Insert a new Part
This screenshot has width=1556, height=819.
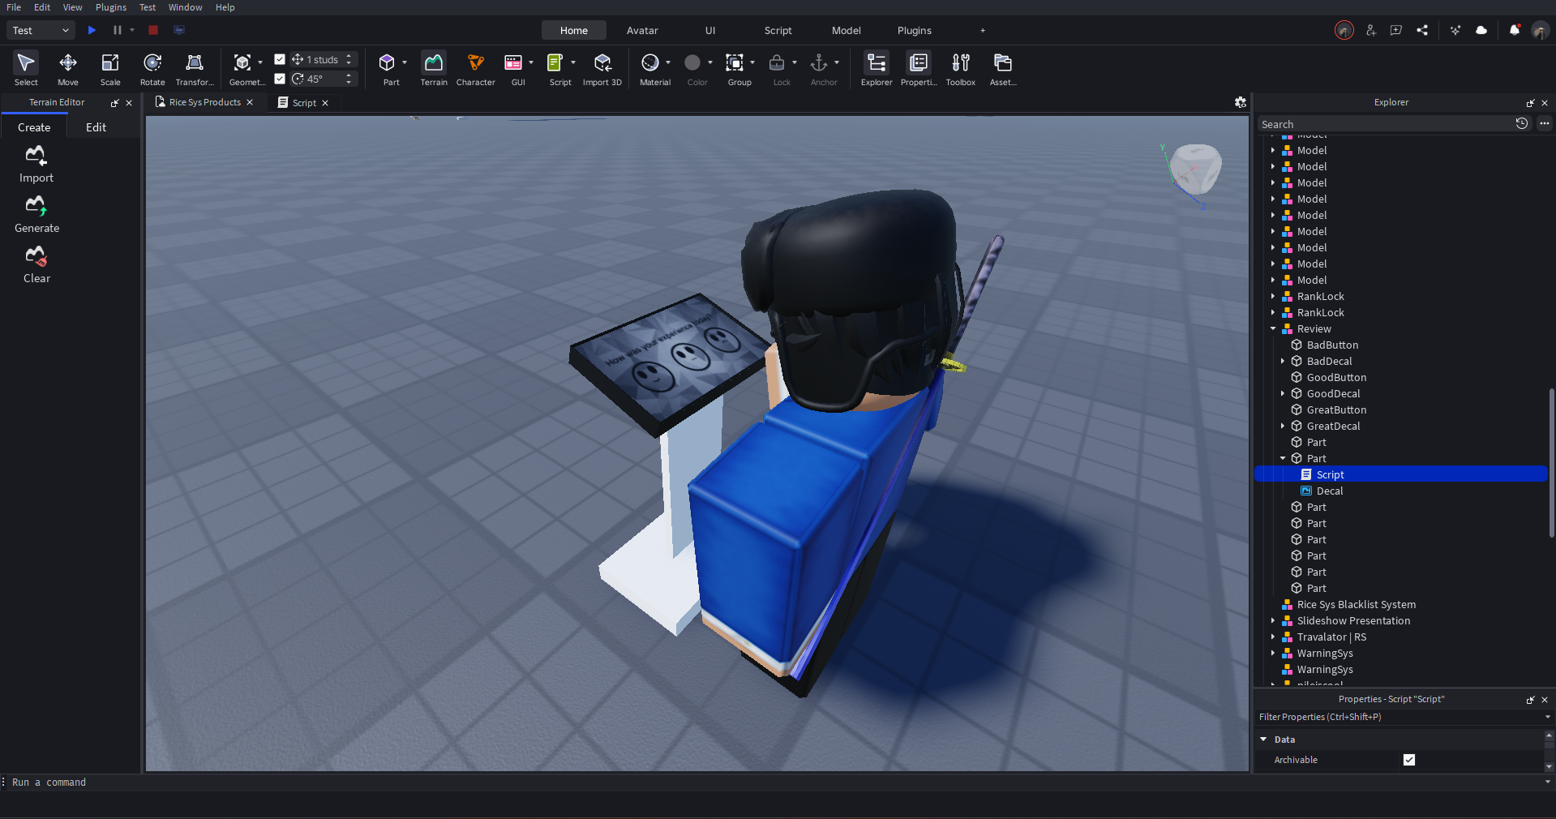pyautogui.click(x=390, y=69)
